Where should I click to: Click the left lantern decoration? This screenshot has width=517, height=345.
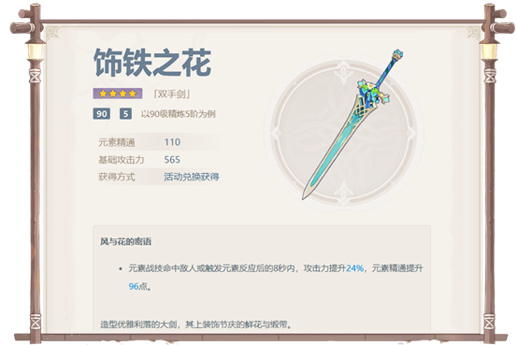point(35,52)
